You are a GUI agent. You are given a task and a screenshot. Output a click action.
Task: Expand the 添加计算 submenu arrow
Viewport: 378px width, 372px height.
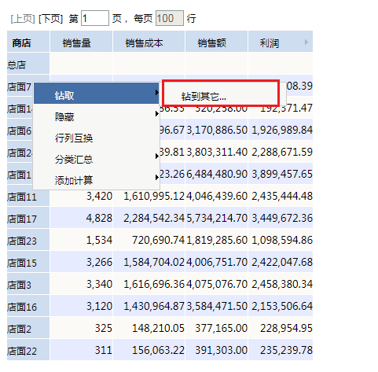click(156, 178)
